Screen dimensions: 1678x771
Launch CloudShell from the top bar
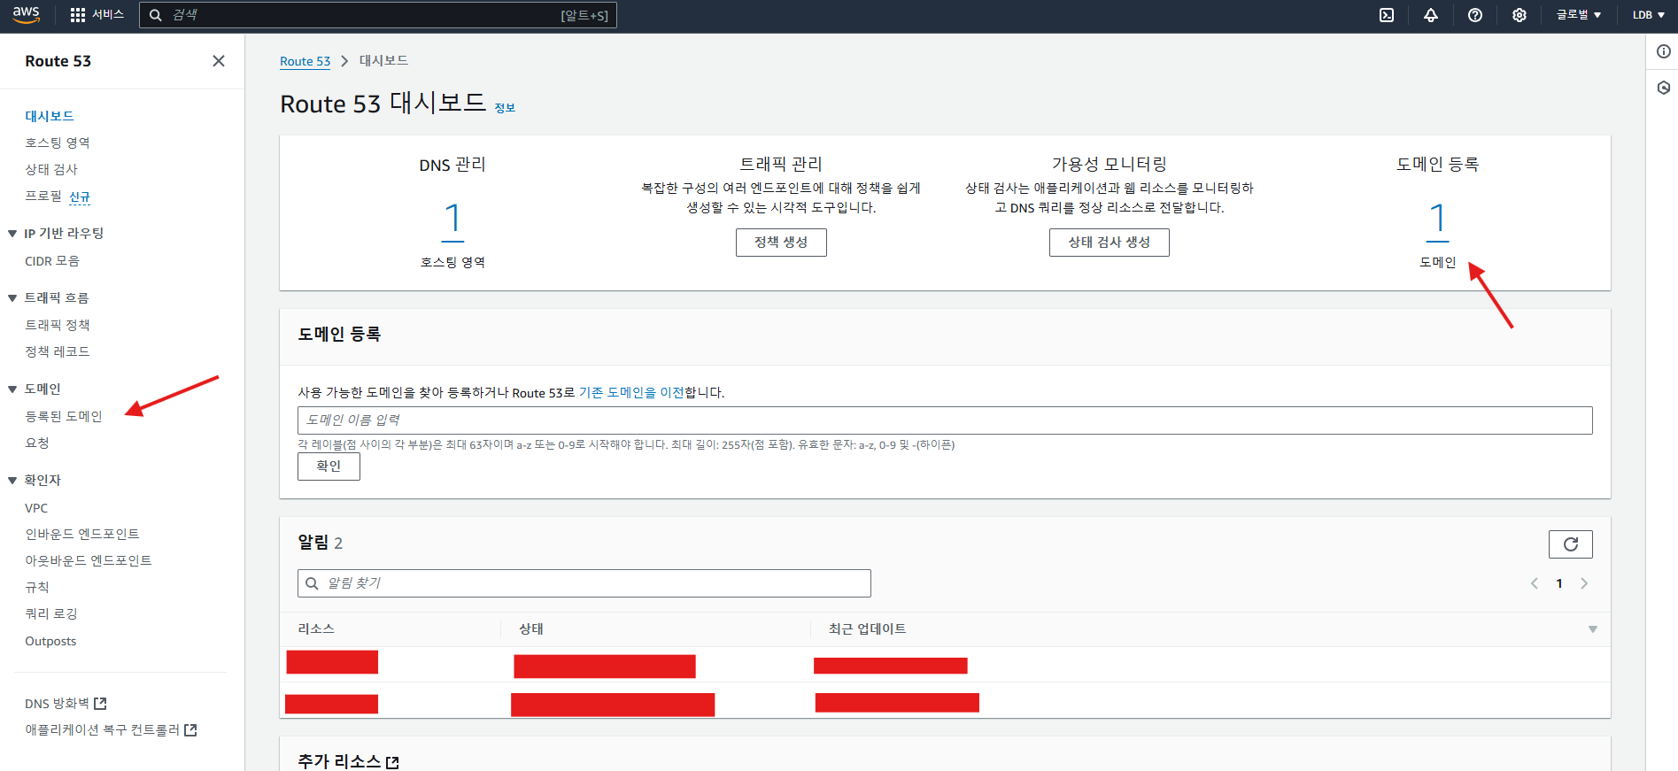[x=1387, y=15]
